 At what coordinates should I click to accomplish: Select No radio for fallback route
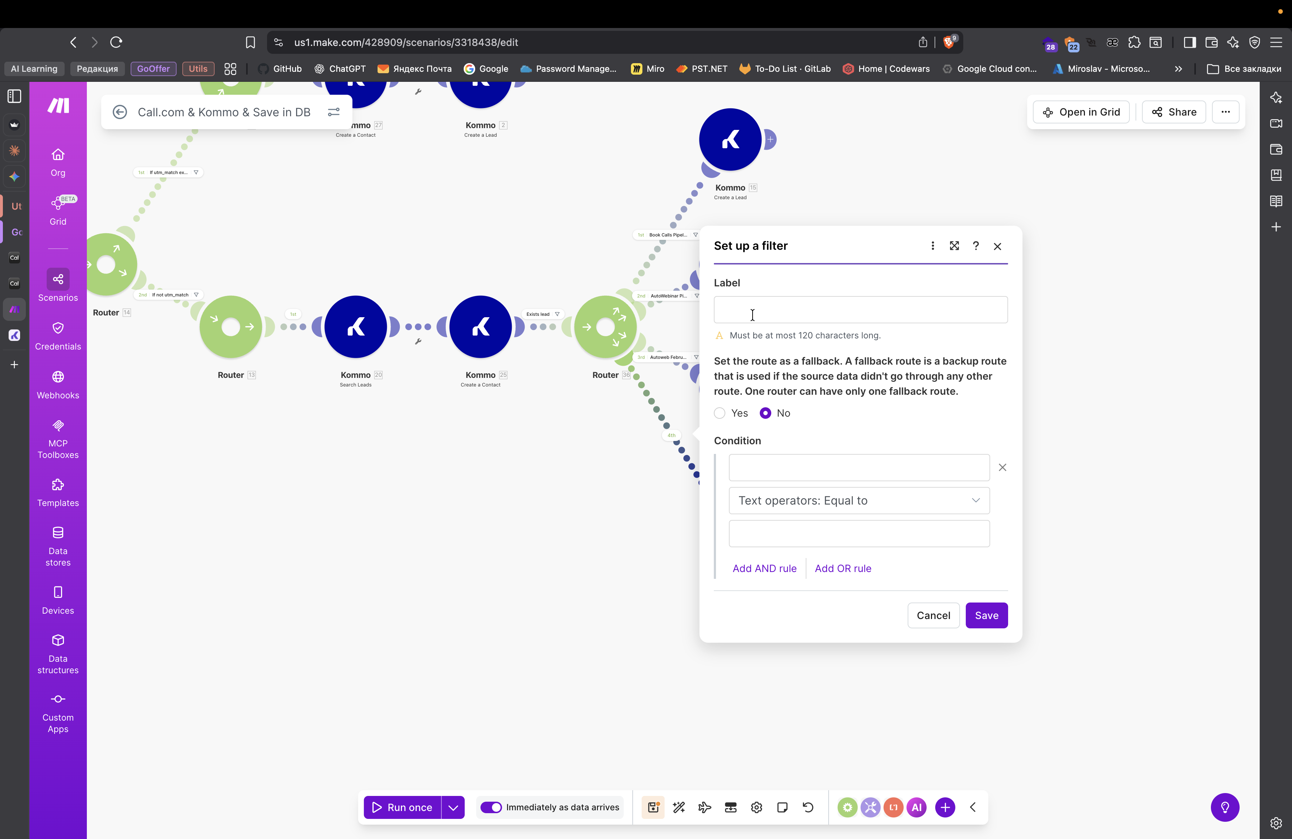point(766,413)
